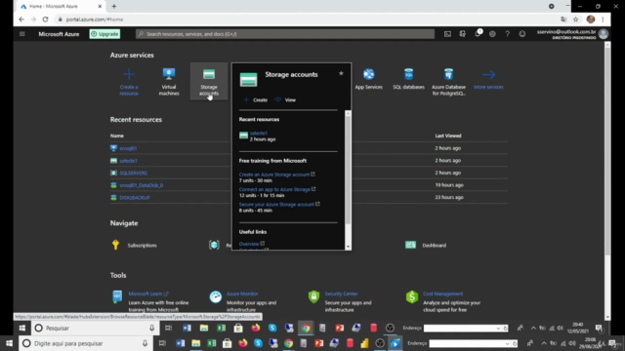Viewport: 625px width, 351px height.
Task: Click View in the Storage accounts popup
Action: pyautogui.click(x=285, y=99)
